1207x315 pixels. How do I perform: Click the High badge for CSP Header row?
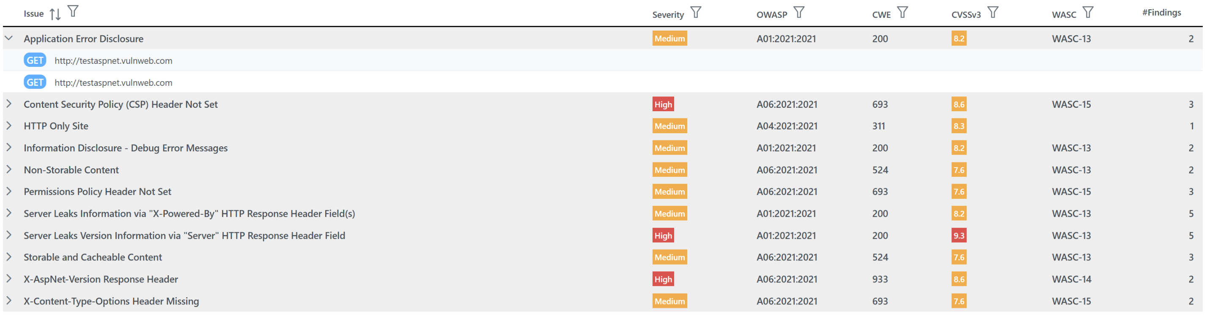(663, 104)
